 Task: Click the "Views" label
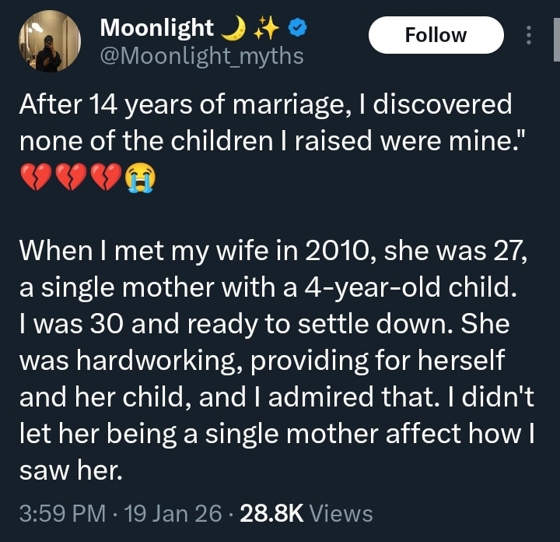pyautogui.click(x=341, y=514)
